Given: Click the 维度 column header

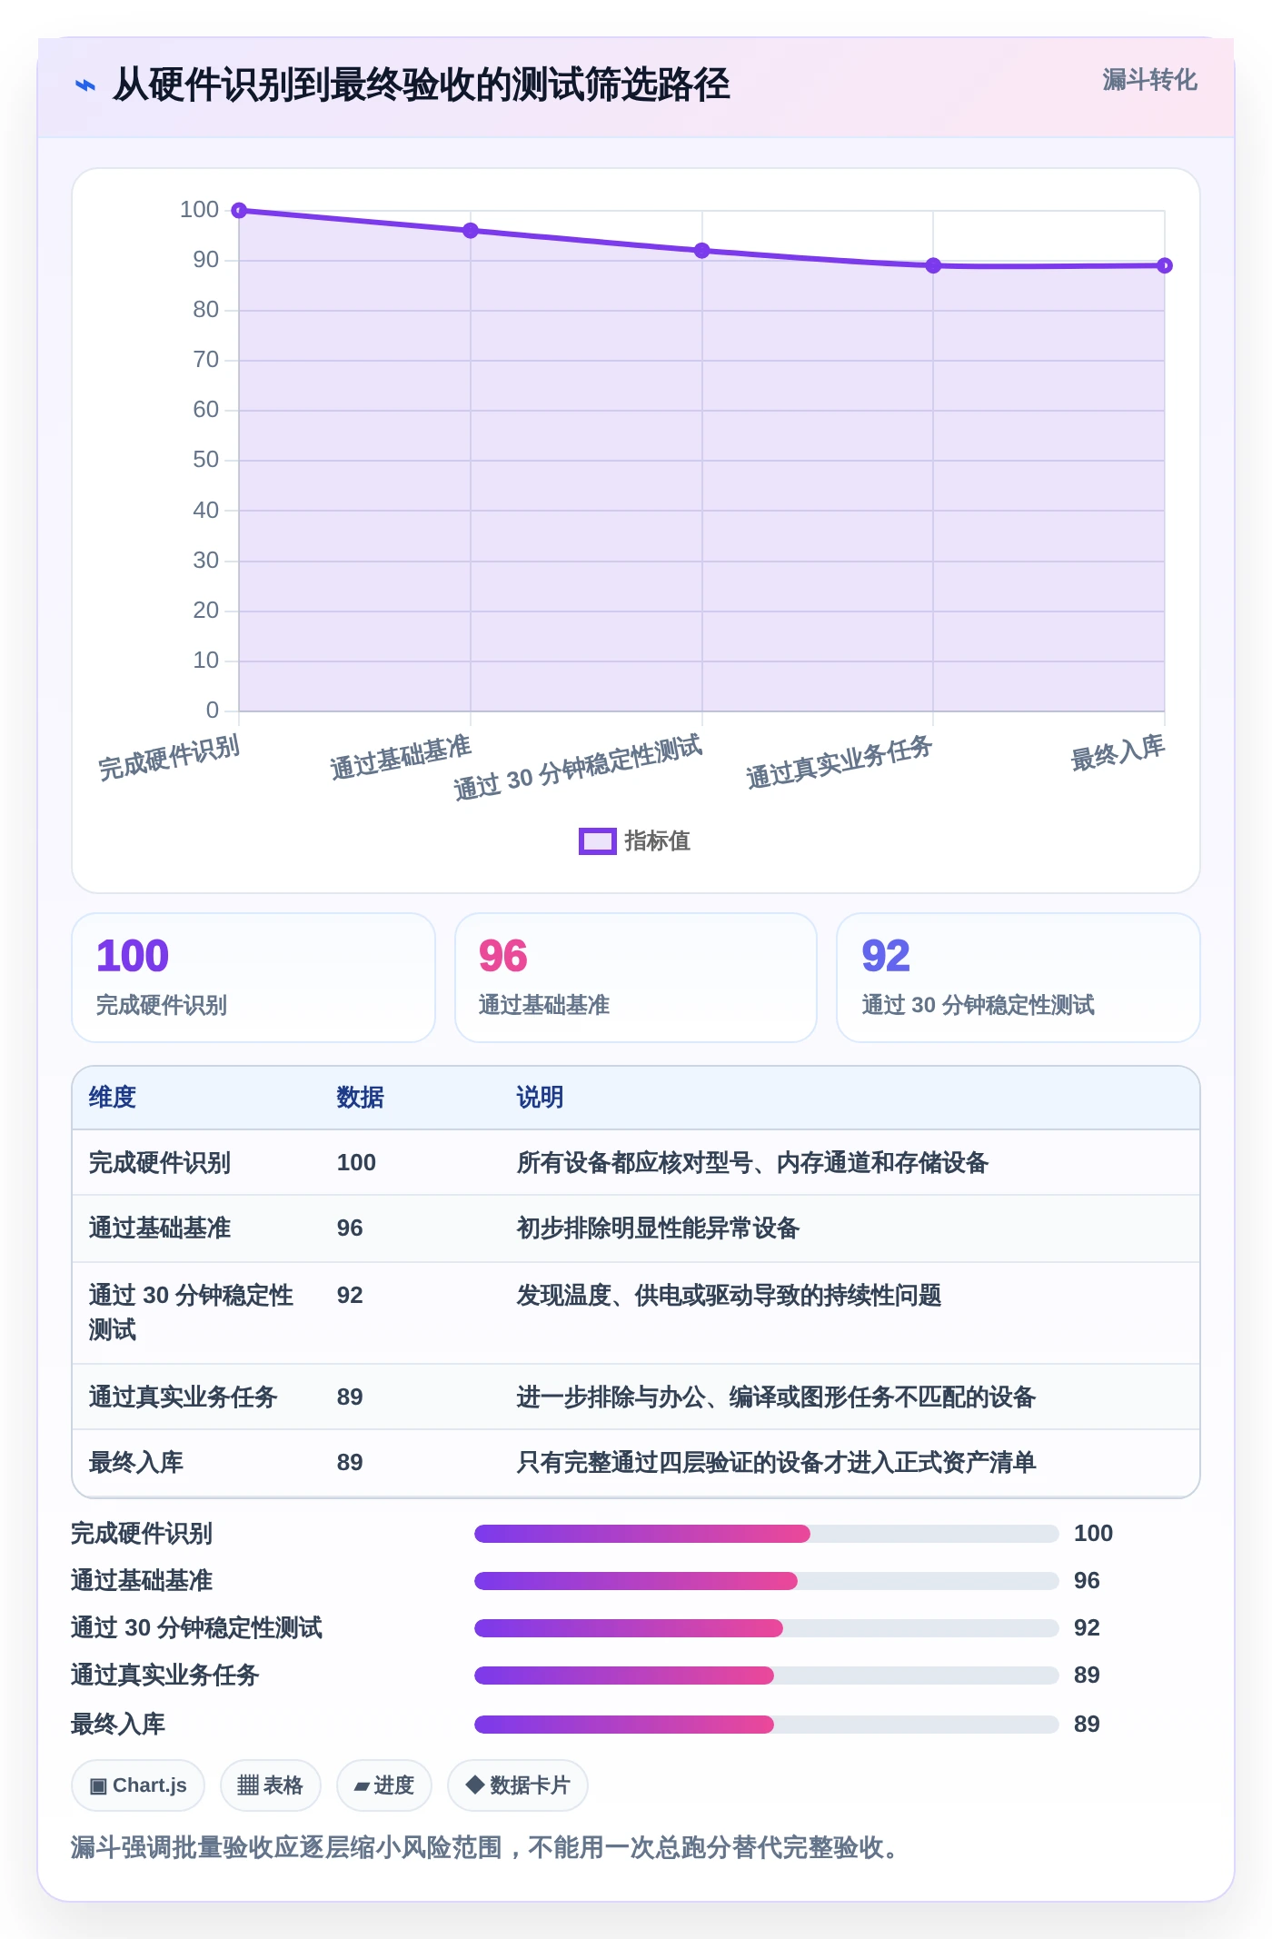Looking at the screenshot, I should coord(113,1098).
